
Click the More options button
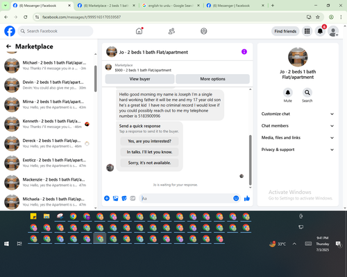click(x=212, y=79)
